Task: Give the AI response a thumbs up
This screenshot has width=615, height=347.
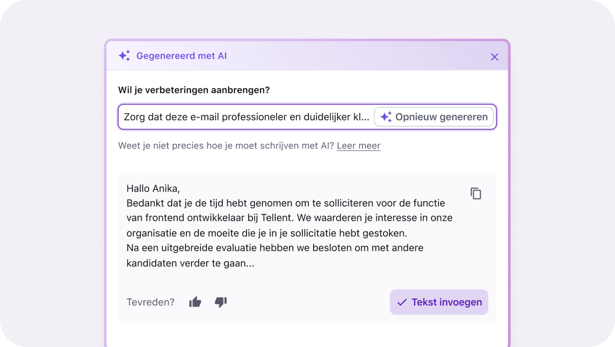Action: click(x=195, y=302)
